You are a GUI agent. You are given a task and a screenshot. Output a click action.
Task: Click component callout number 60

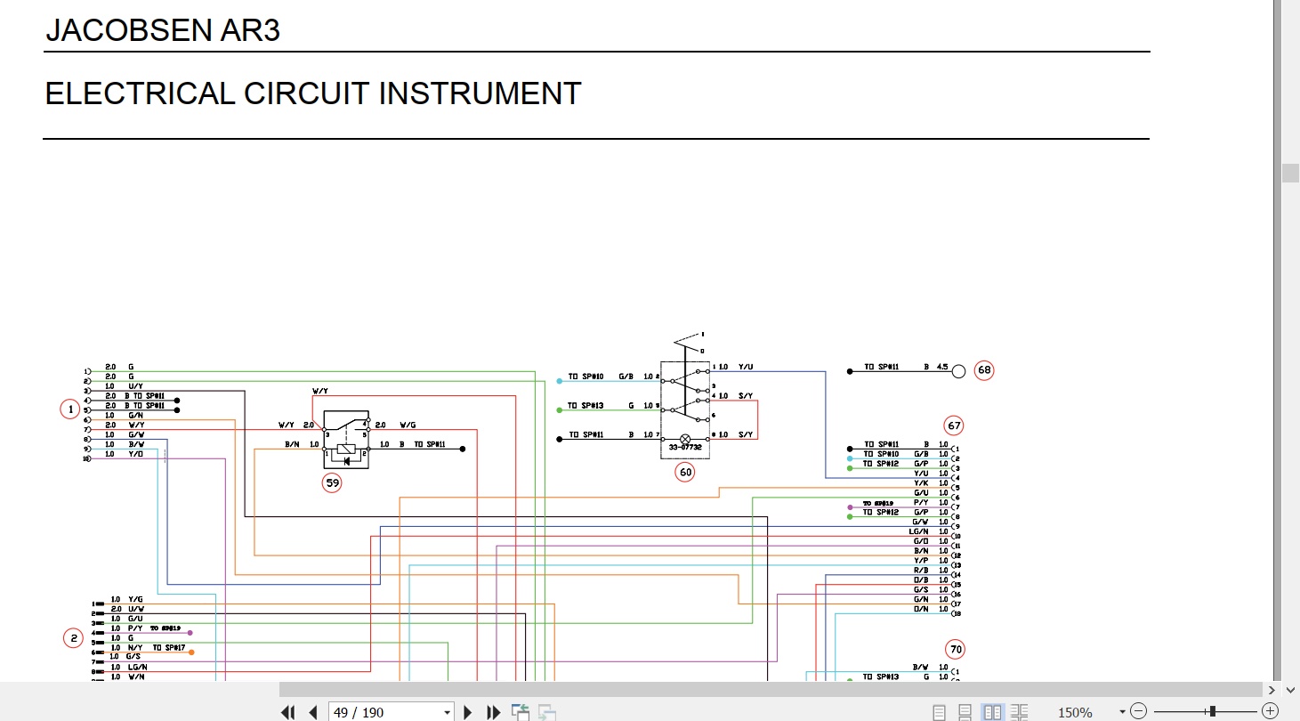685,473
